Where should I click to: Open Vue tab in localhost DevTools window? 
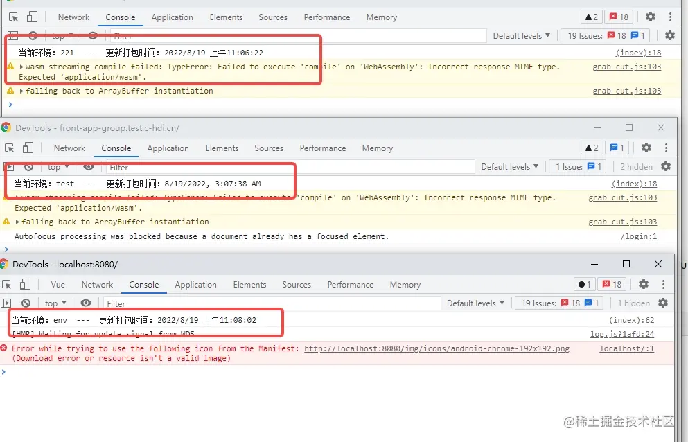coord(58,285)
